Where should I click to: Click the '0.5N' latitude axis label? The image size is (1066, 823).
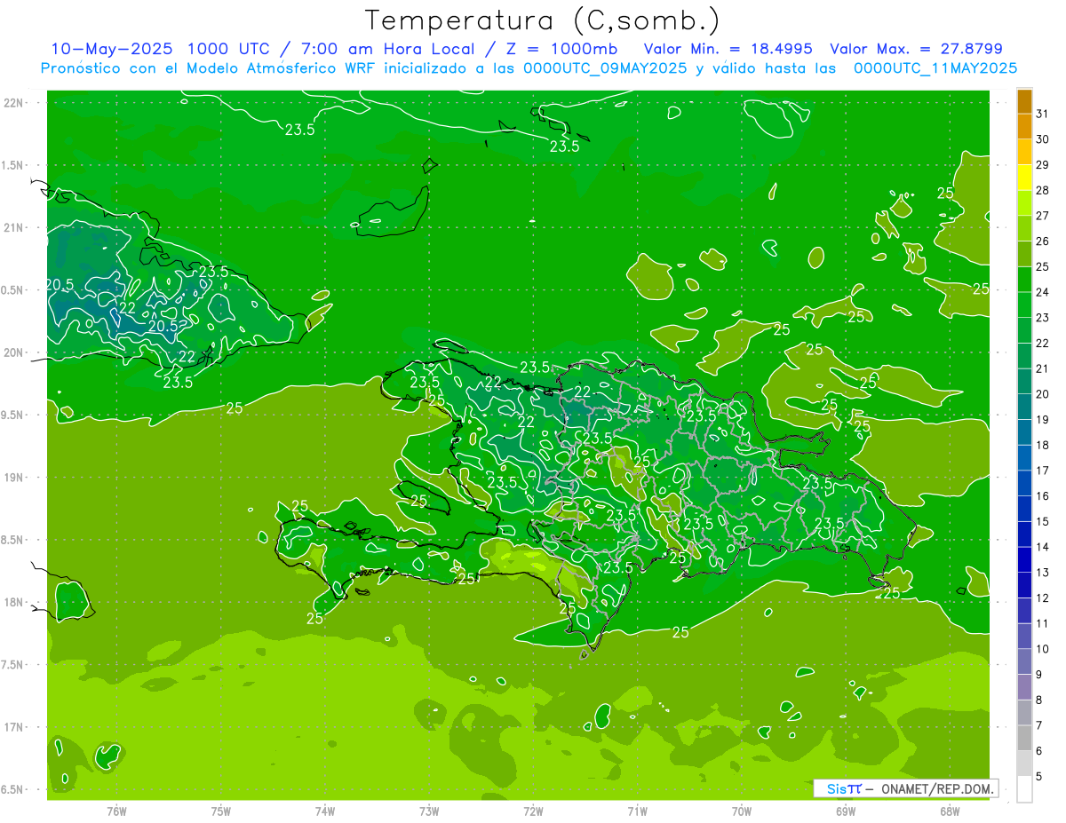tap(12, 290)
